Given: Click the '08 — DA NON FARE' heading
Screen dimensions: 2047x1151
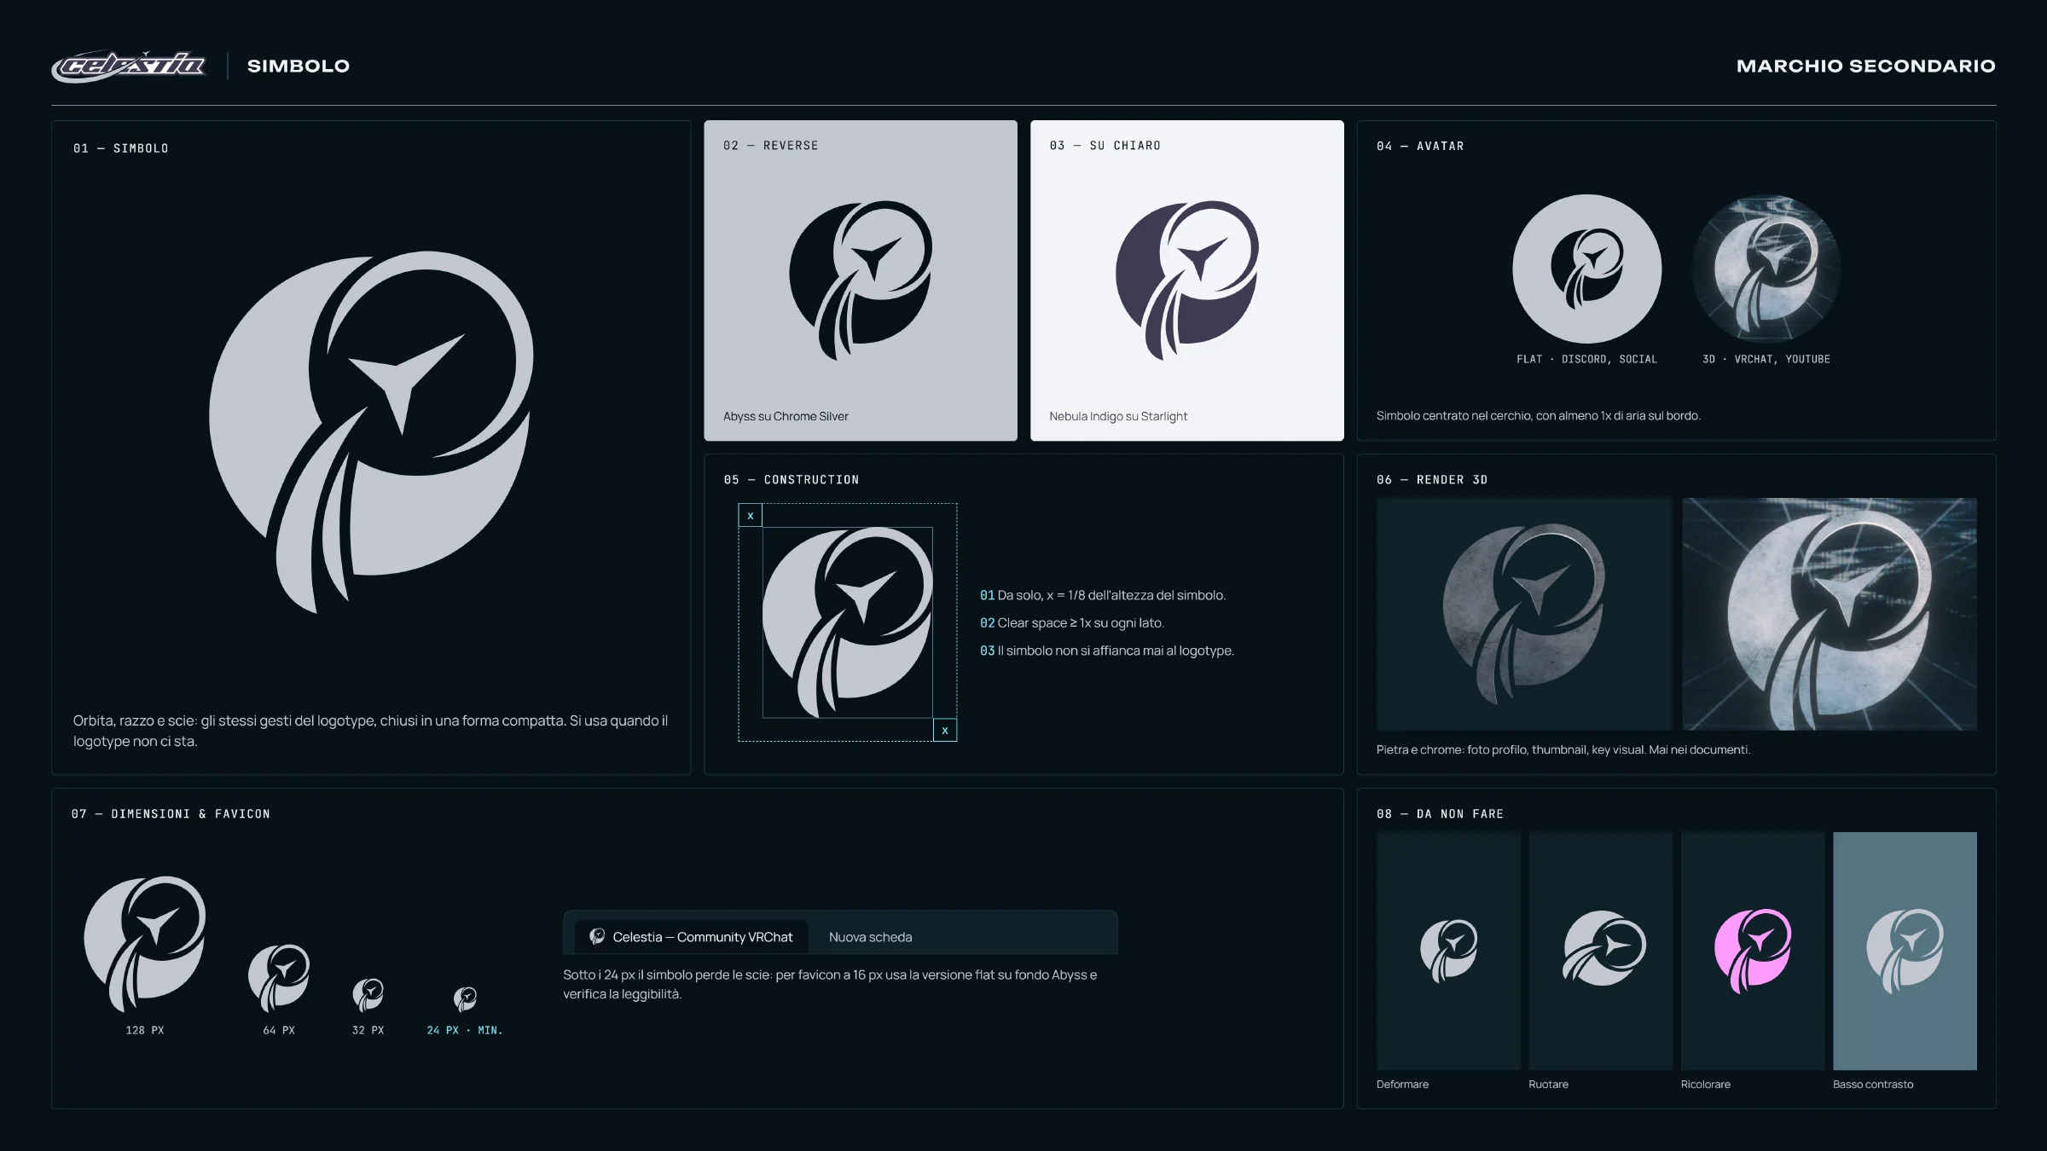Looking at the screenshot, I should [1440, 814].
